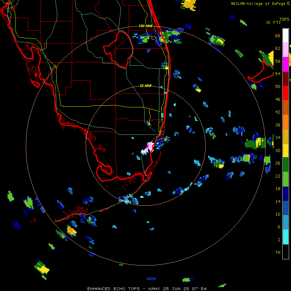The width and height of the screenshot is (291, 291).
Task: Click the TH threshold label on the legend
Action: click(x=278, y=253)
